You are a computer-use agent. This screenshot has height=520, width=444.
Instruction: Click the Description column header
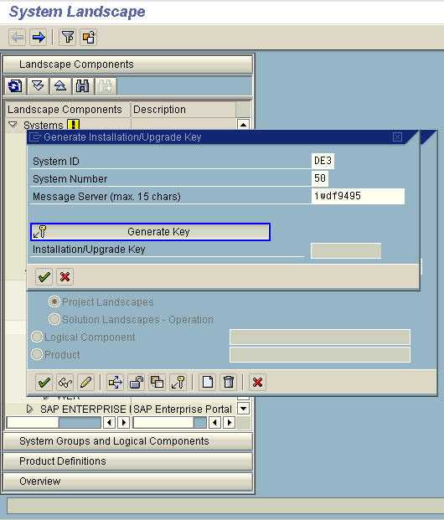click(183, 110)
